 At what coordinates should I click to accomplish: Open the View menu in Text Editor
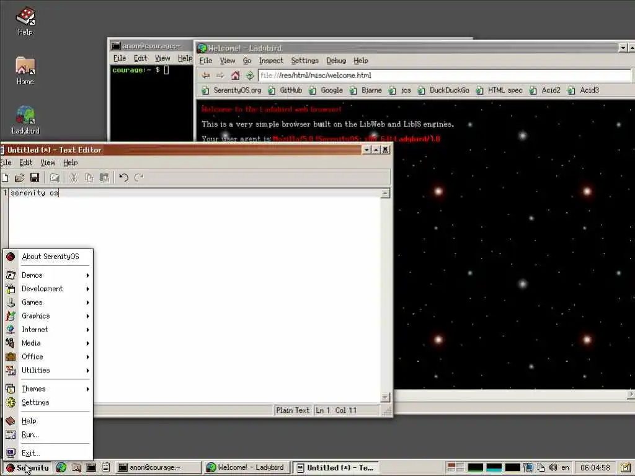(48, 163)
